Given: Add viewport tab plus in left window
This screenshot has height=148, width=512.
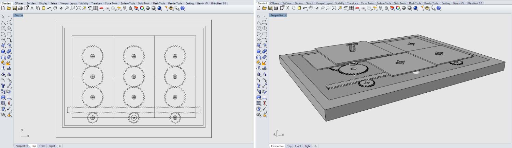Looking at the screenshot, I should pyautogui.click(x=60, y=146).
